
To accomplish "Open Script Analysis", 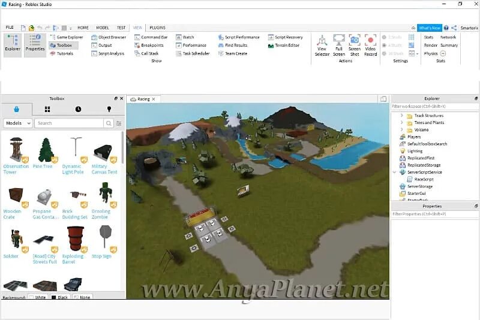I will (x=108, y=53).
